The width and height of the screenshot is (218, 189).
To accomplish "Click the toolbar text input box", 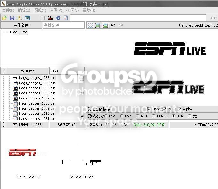I will [138, 18].
